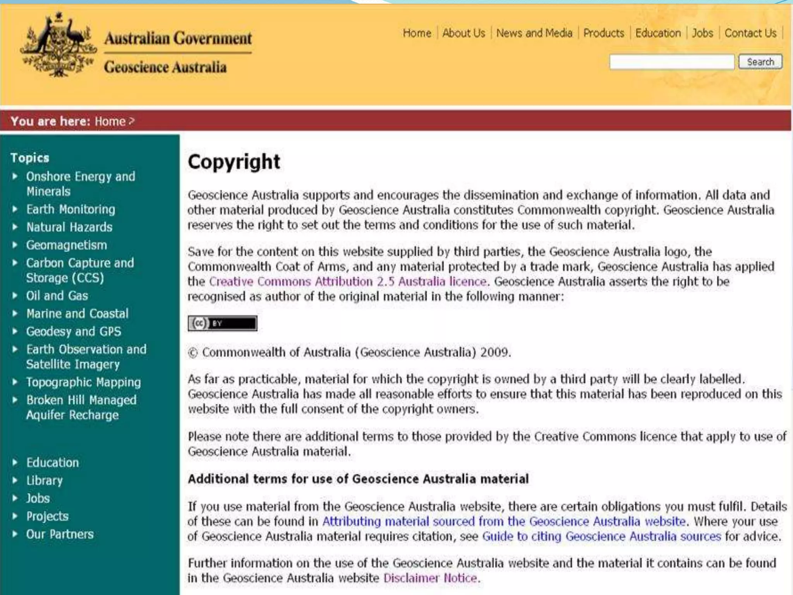Click the Topics sidebar heading
The image size is (793, 595).
[x=30, y=158]
